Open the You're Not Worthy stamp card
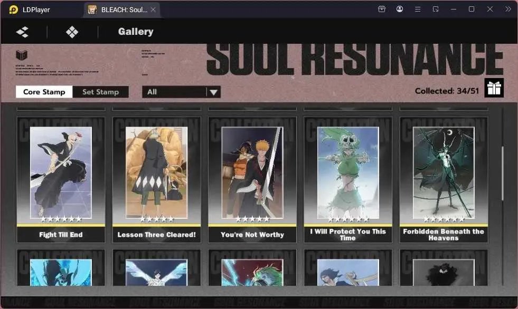The width and height of the screenshot is (518, 309). (x=252, y=180)
